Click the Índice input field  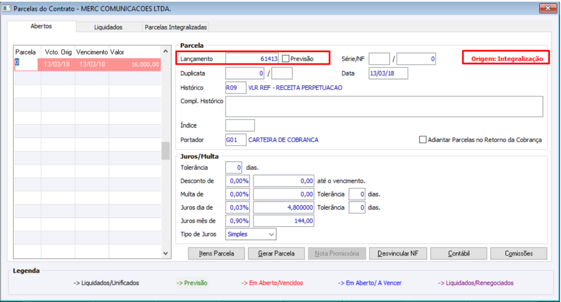240,125
